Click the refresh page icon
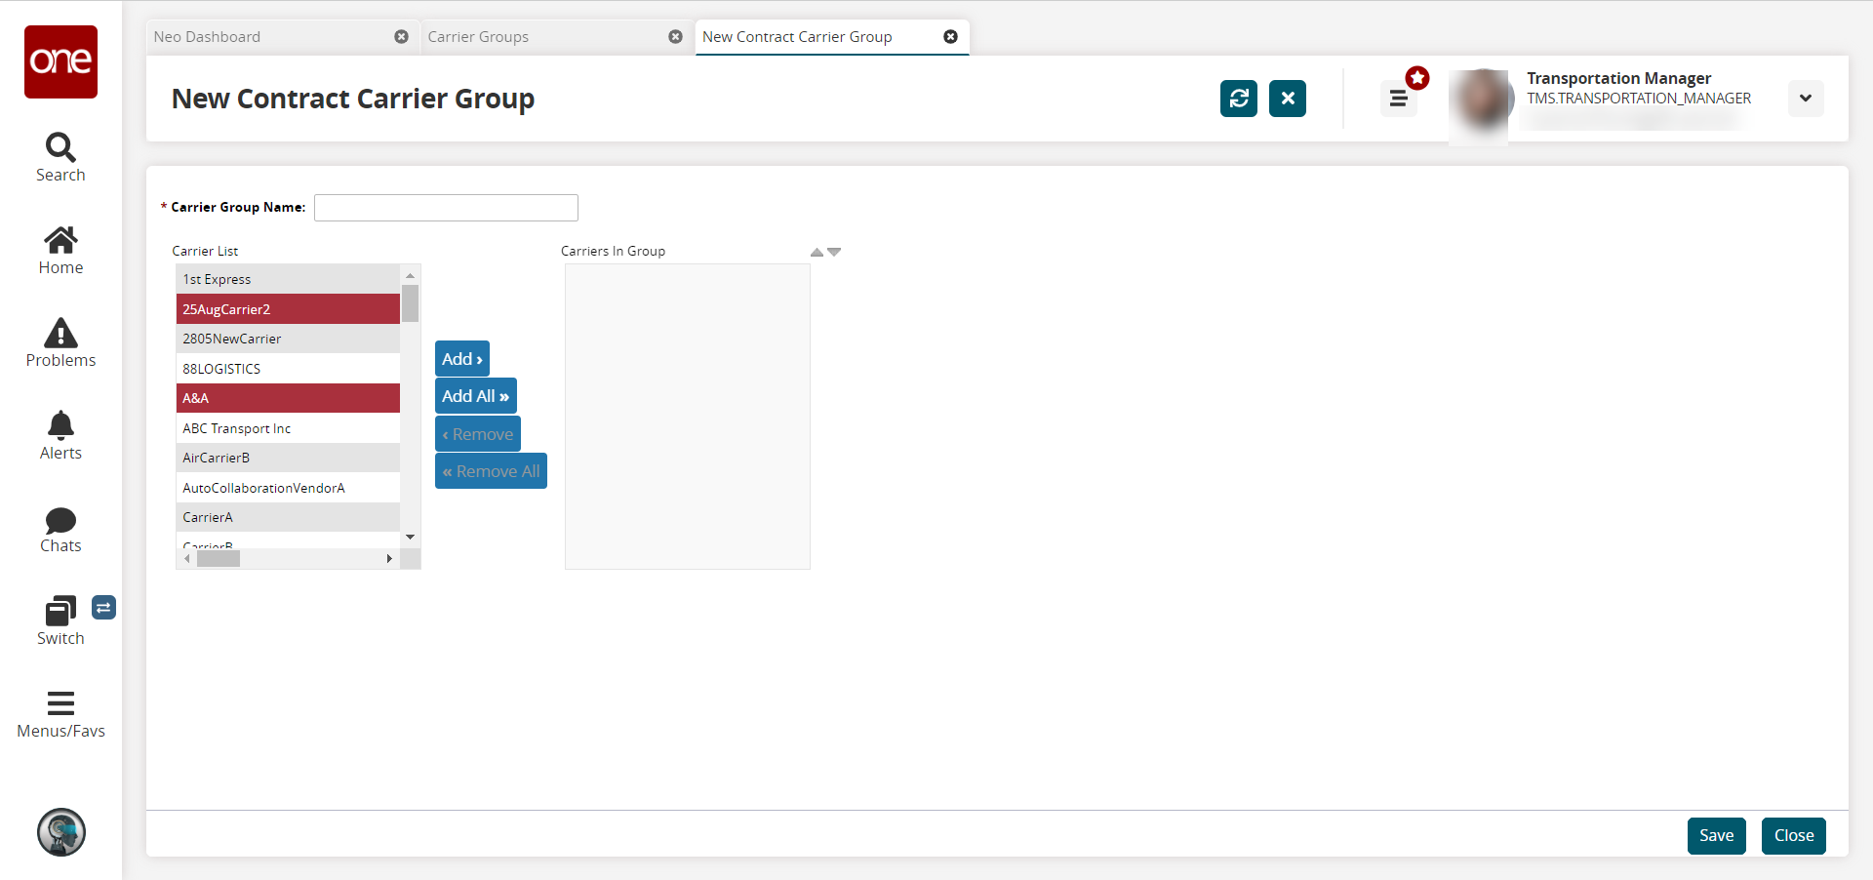This screenshot has height=880, width=1873. (x=1238, y=99)
